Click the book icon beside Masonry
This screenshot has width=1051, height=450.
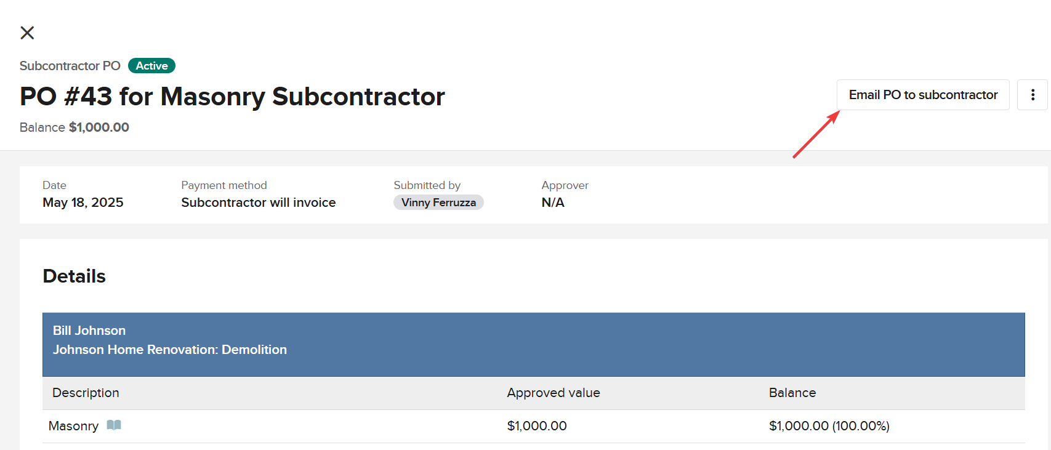(114, 425)
